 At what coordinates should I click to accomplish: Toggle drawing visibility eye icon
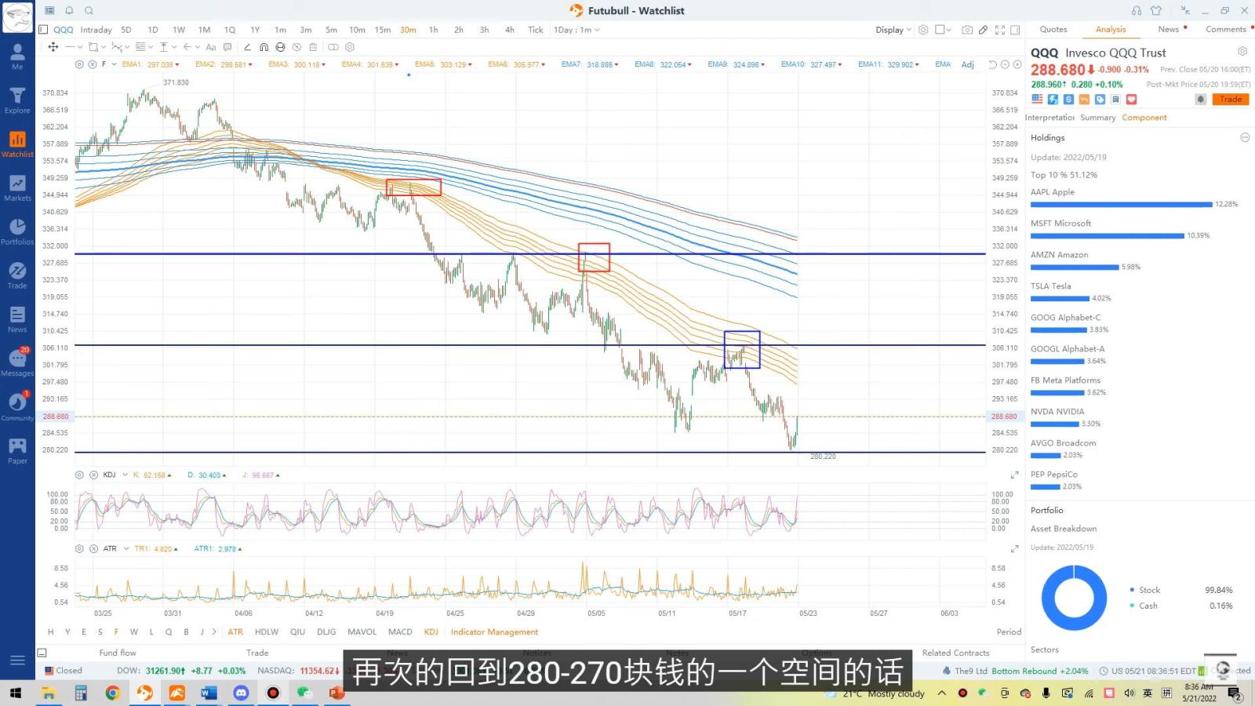[x=296, y=47]
